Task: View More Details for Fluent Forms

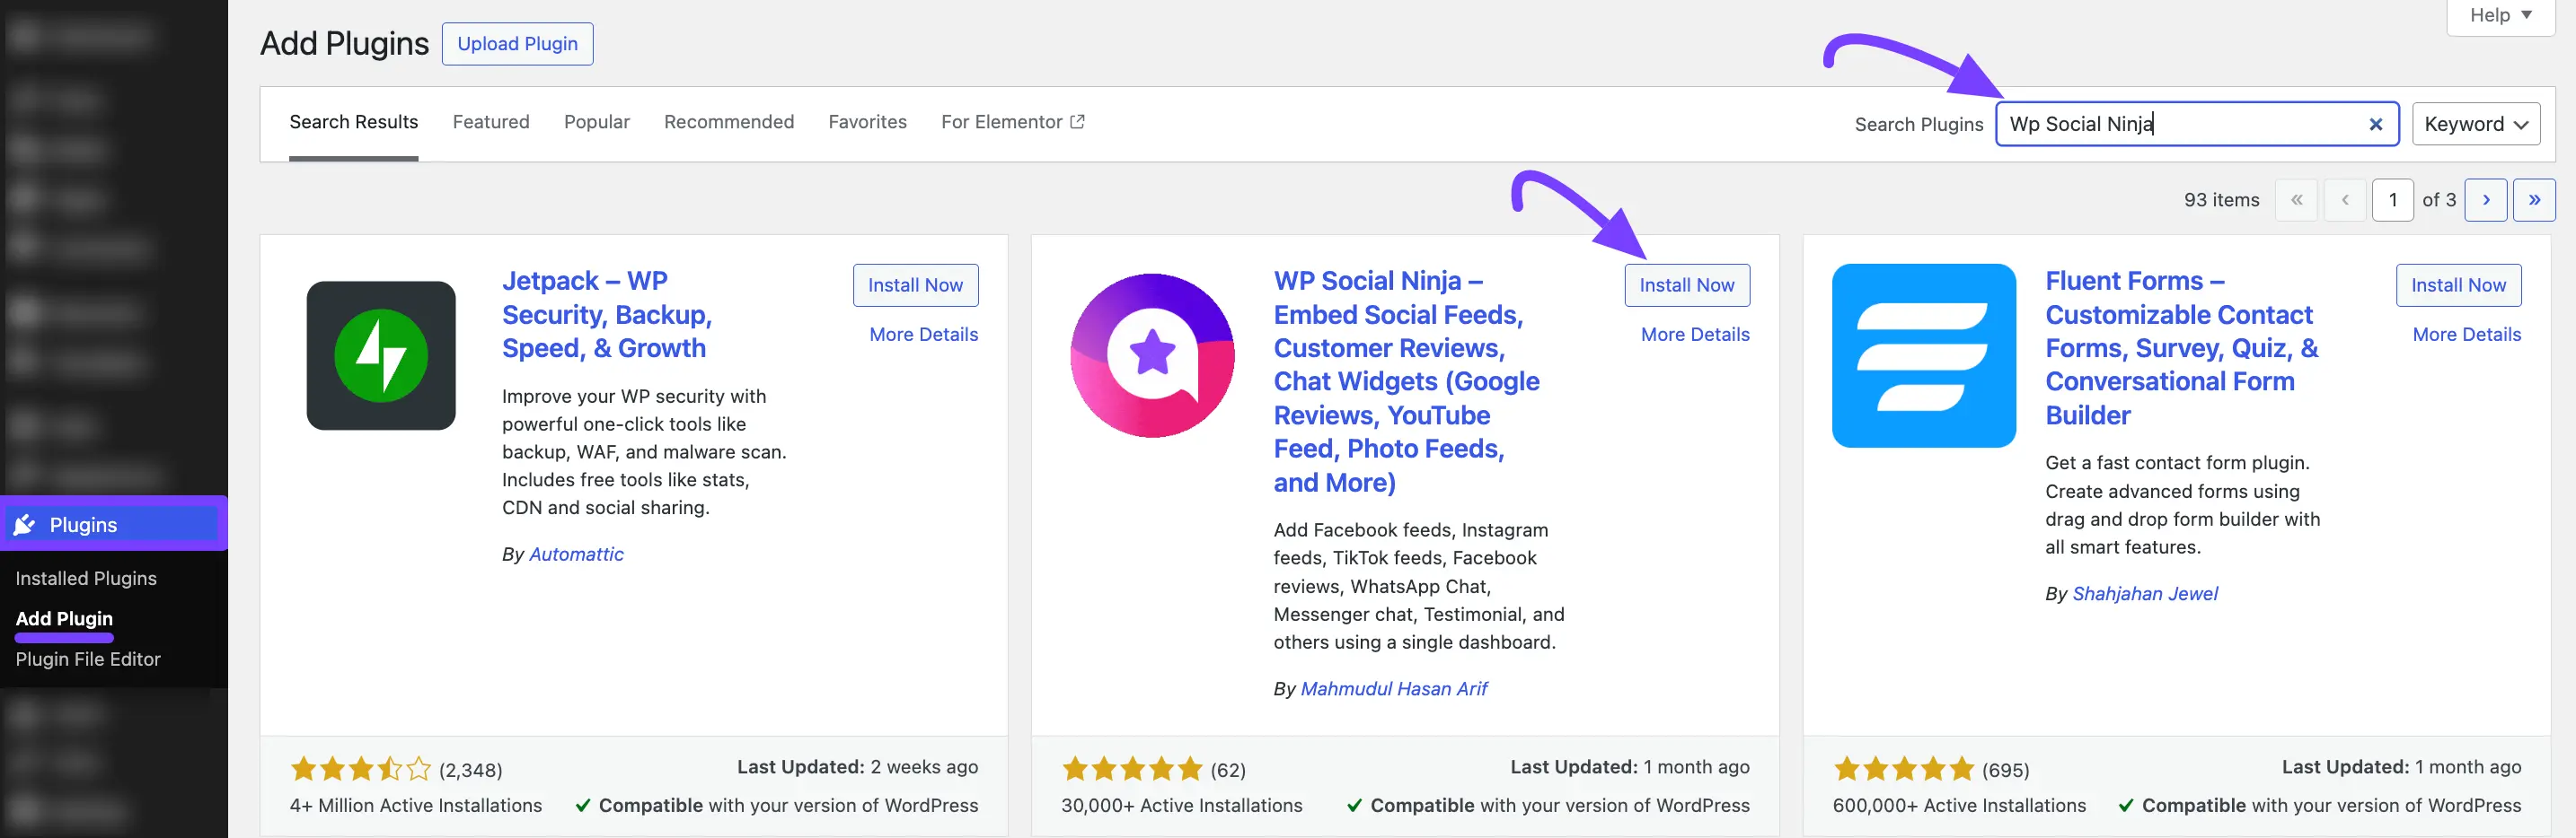Action: (2466, 334)
